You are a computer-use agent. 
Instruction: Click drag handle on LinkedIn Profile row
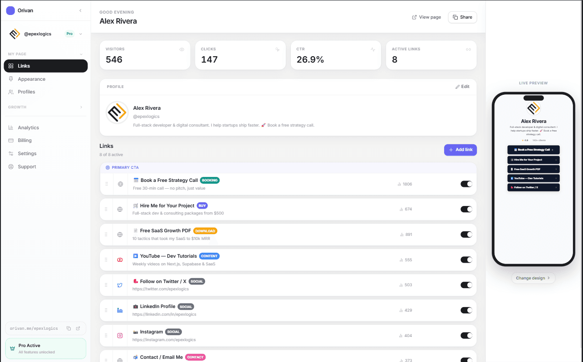107,310
